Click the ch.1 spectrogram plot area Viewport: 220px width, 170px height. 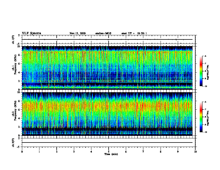(107, 68)
